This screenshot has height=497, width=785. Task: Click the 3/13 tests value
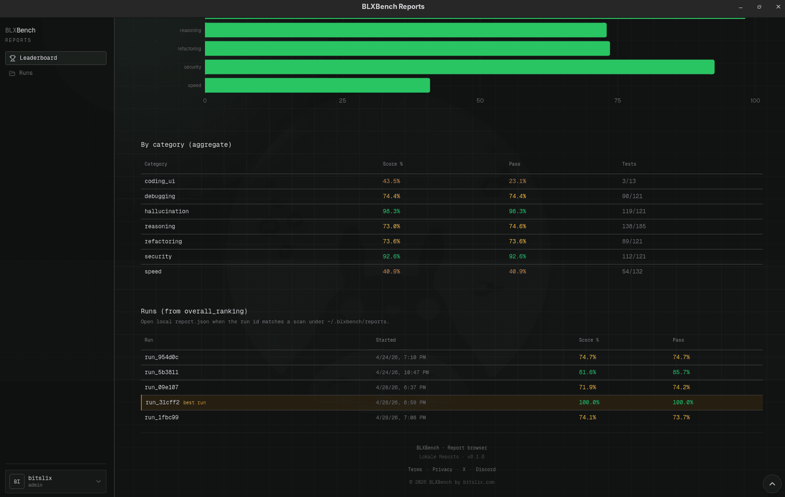tap(629, 181)
